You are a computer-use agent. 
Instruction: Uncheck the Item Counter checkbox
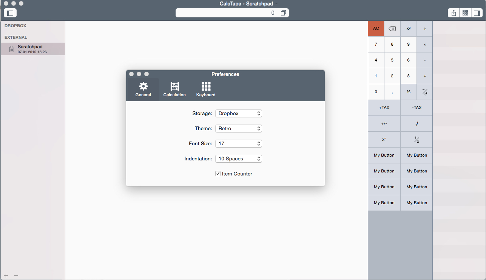(x=218, y=174)
